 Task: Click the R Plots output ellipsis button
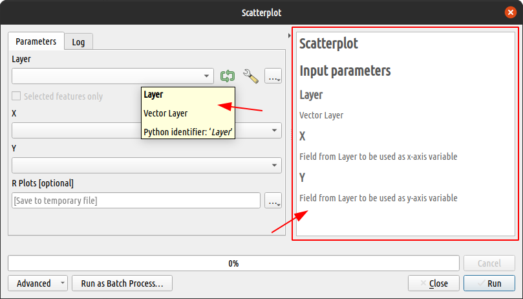click(x=273, y=201)
